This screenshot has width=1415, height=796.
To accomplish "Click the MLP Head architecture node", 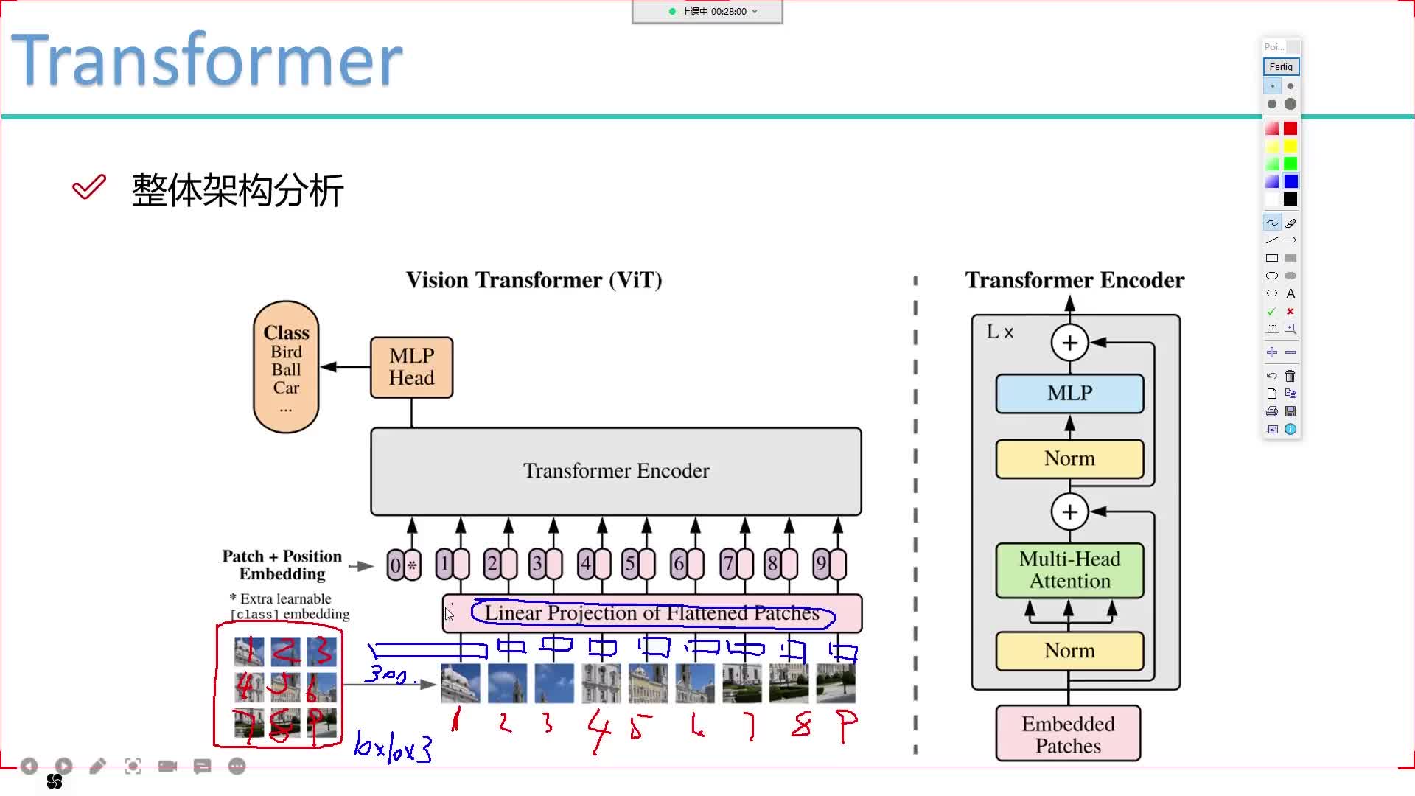I will pos(411,366).
